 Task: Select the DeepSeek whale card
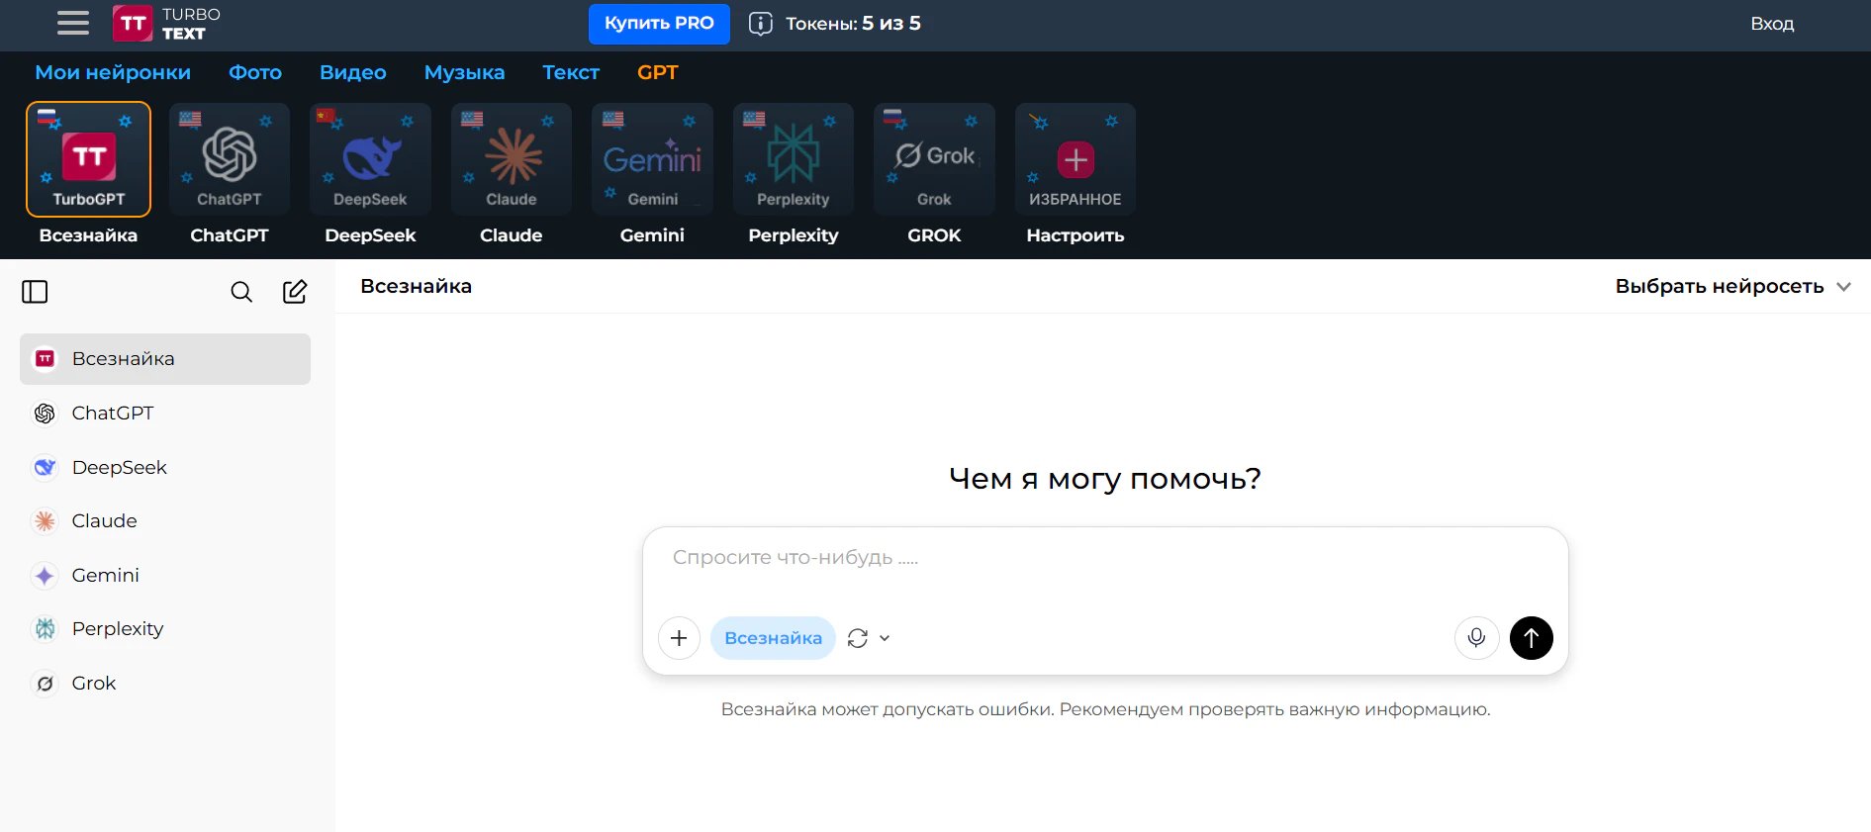(x=370, y=159)
